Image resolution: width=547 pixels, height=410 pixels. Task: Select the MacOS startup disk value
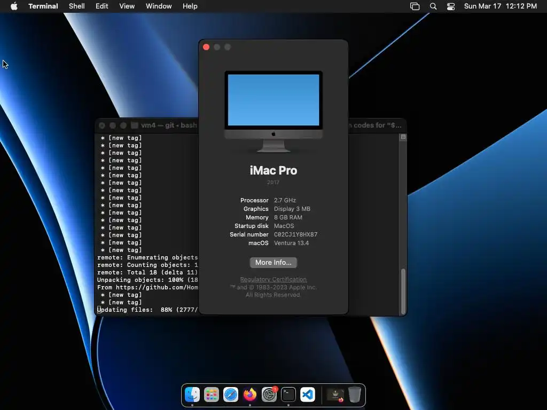tap(284, 226)
